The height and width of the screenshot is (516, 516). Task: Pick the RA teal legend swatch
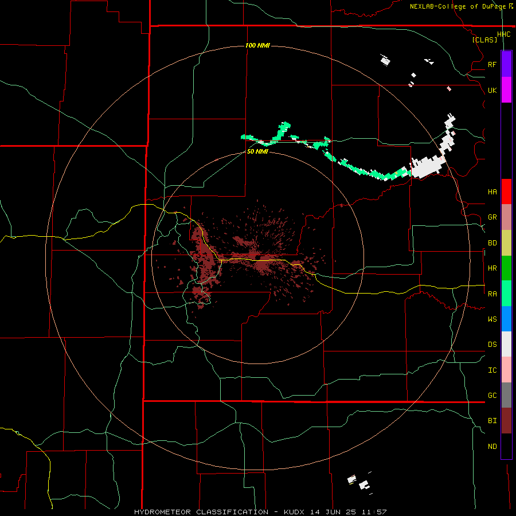[x=506, y=294]
